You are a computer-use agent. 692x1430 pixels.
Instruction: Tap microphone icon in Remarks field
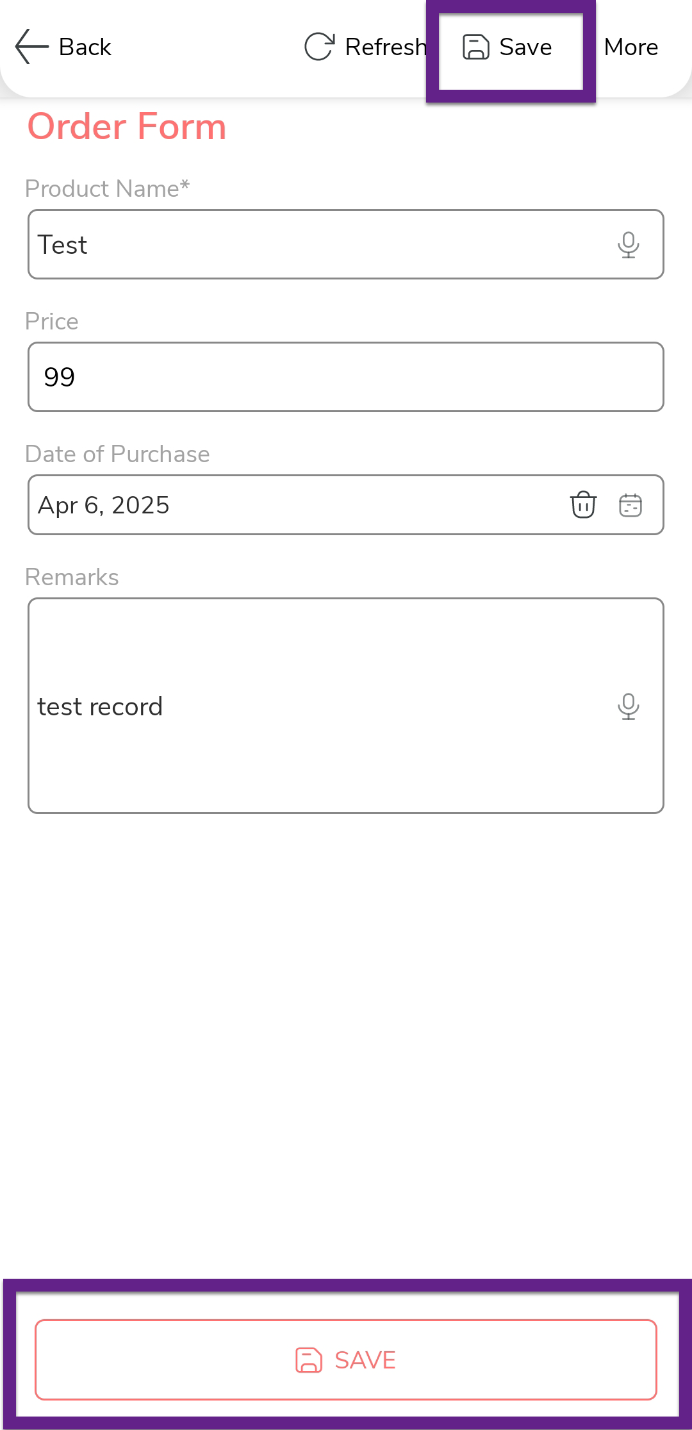click(628, 706)
